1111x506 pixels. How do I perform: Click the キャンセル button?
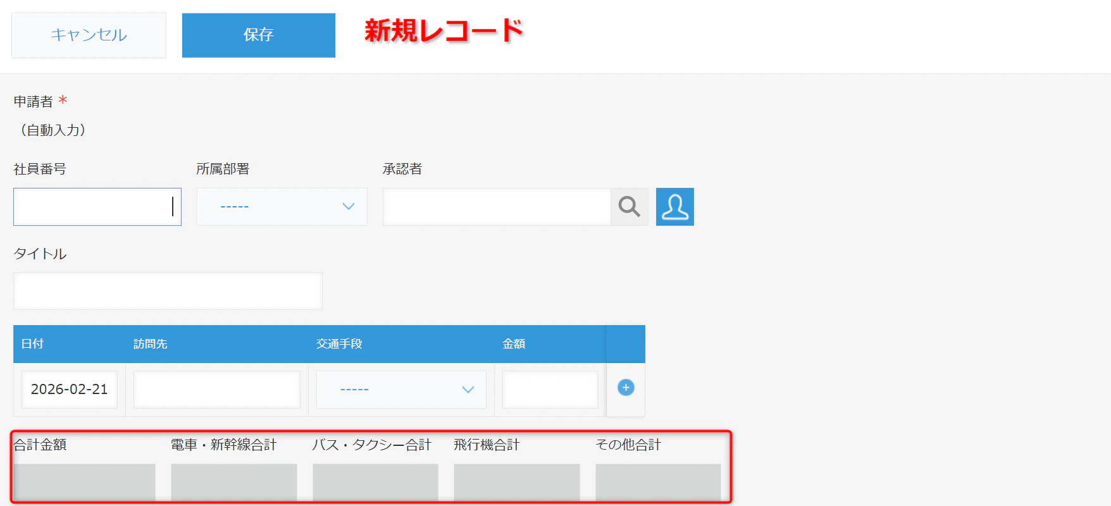coord(89,35)
